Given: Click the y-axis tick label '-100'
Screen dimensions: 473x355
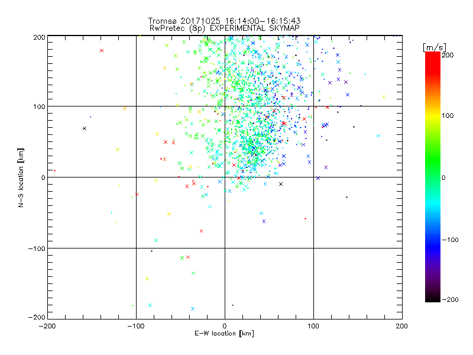Looking at the screenshot, I should (37, 248).
